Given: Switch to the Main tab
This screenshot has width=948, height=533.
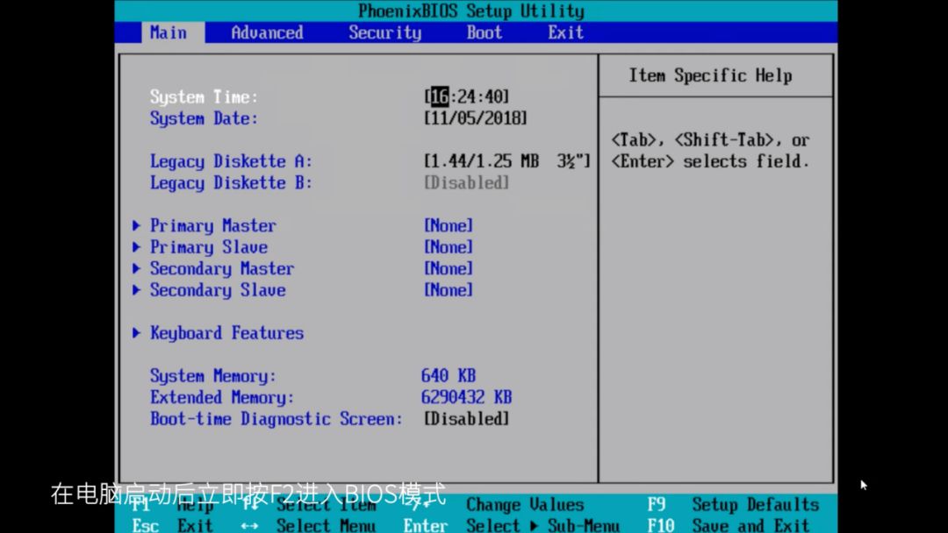Looking at the screenshot, I should pos(173,32).
